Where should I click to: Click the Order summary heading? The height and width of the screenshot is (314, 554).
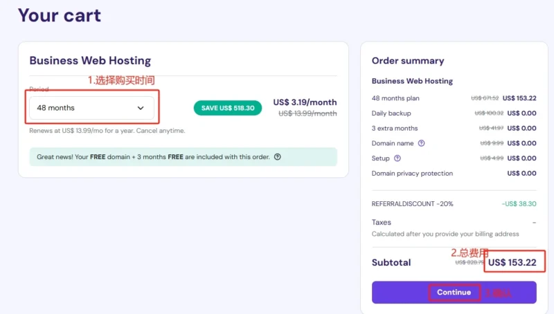click(x=408, y=61)
